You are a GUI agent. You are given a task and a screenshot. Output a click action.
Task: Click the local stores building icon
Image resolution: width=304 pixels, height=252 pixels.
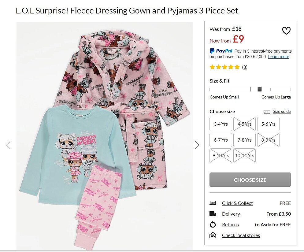coord(213,235)
